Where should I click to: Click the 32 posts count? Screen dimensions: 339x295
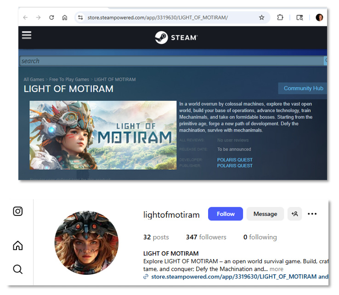pyautogui.click(x=156, y=237)
